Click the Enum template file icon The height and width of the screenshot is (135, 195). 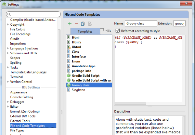69,61
